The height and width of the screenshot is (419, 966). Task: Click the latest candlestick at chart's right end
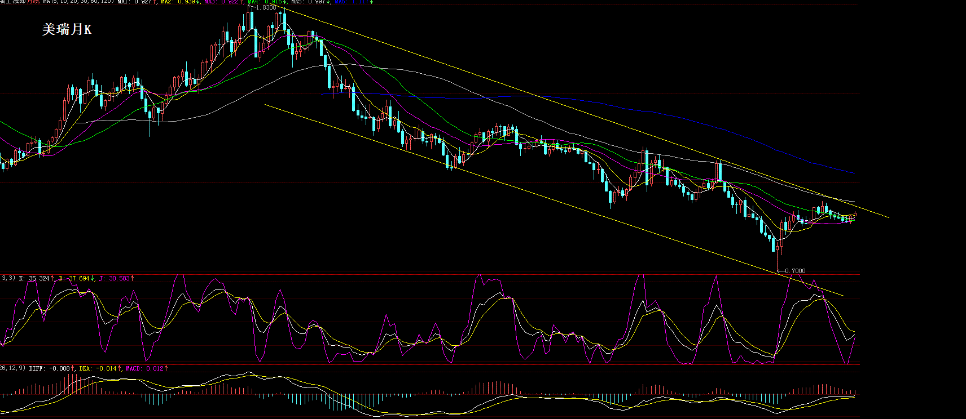[x=855, y=214]
